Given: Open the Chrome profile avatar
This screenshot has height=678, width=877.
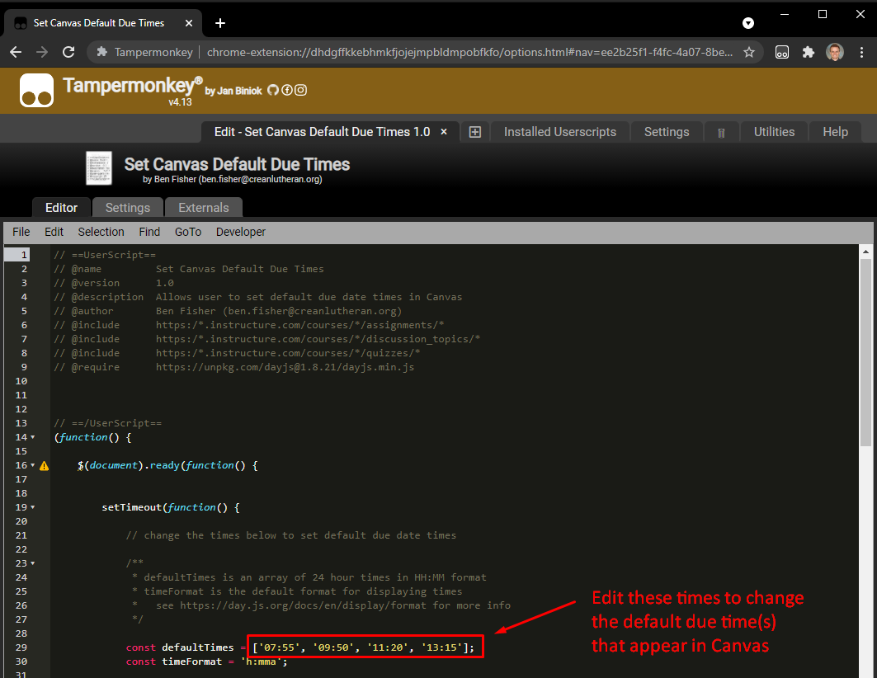Looking at the screenshot, I should pyautogui.click(x=835, y=52).
